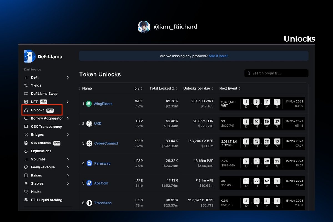Click the UXD token logo

pyautogui.click(x=89, y=123)
